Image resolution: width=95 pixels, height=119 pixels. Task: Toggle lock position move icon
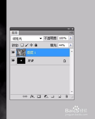[31, 45]
